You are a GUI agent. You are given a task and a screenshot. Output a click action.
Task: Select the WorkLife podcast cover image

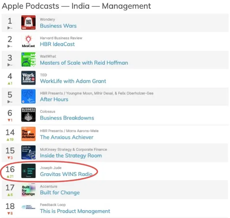coord(28,78)
